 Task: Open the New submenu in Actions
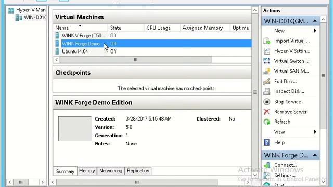[279, 31]
